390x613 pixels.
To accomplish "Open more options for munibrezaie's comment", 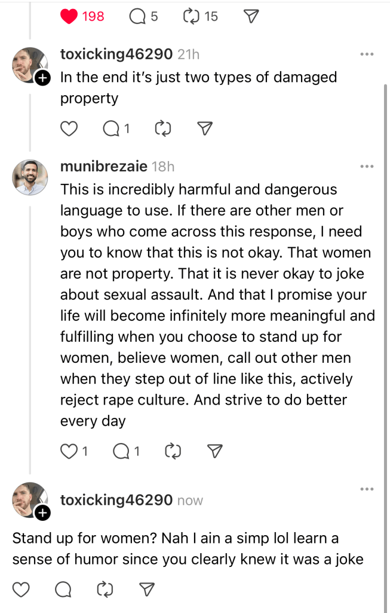I will coord(366,166).
